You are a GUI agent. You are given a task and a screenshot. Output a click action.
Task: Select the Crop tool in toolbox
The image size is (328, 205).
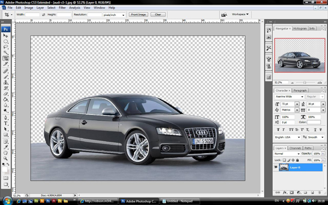pyautogui.click(x=5, y=58)
